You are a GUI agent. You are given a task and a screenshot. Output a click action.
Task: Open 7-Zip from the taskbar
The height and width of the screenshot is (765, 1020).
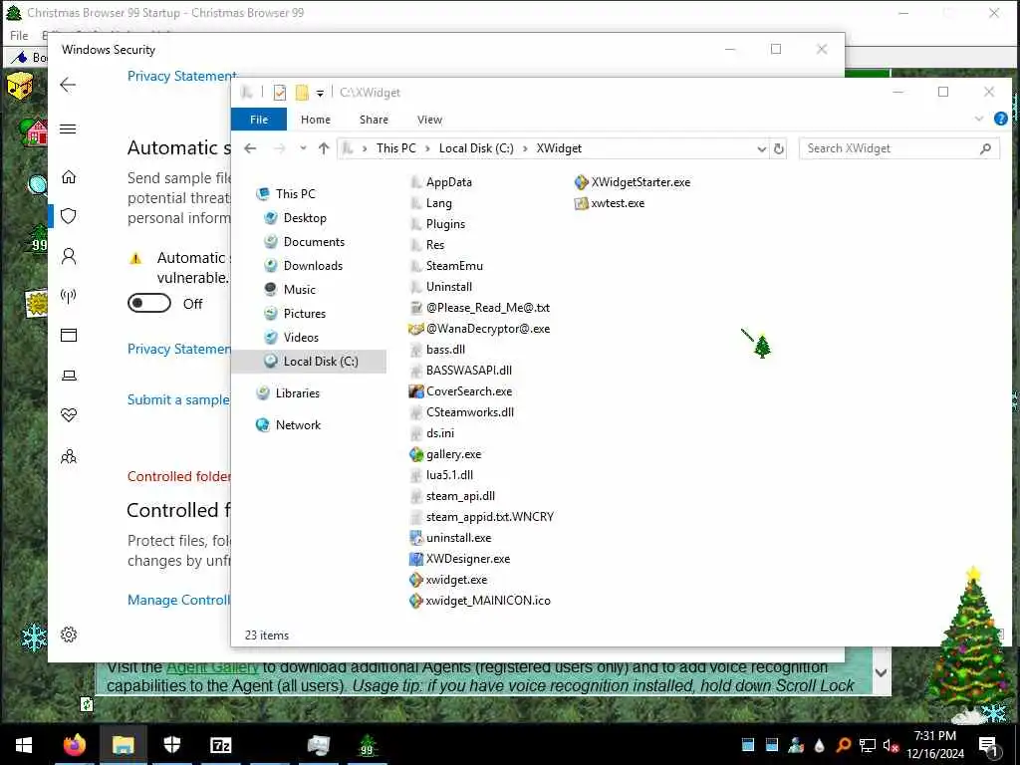[220, 745]
